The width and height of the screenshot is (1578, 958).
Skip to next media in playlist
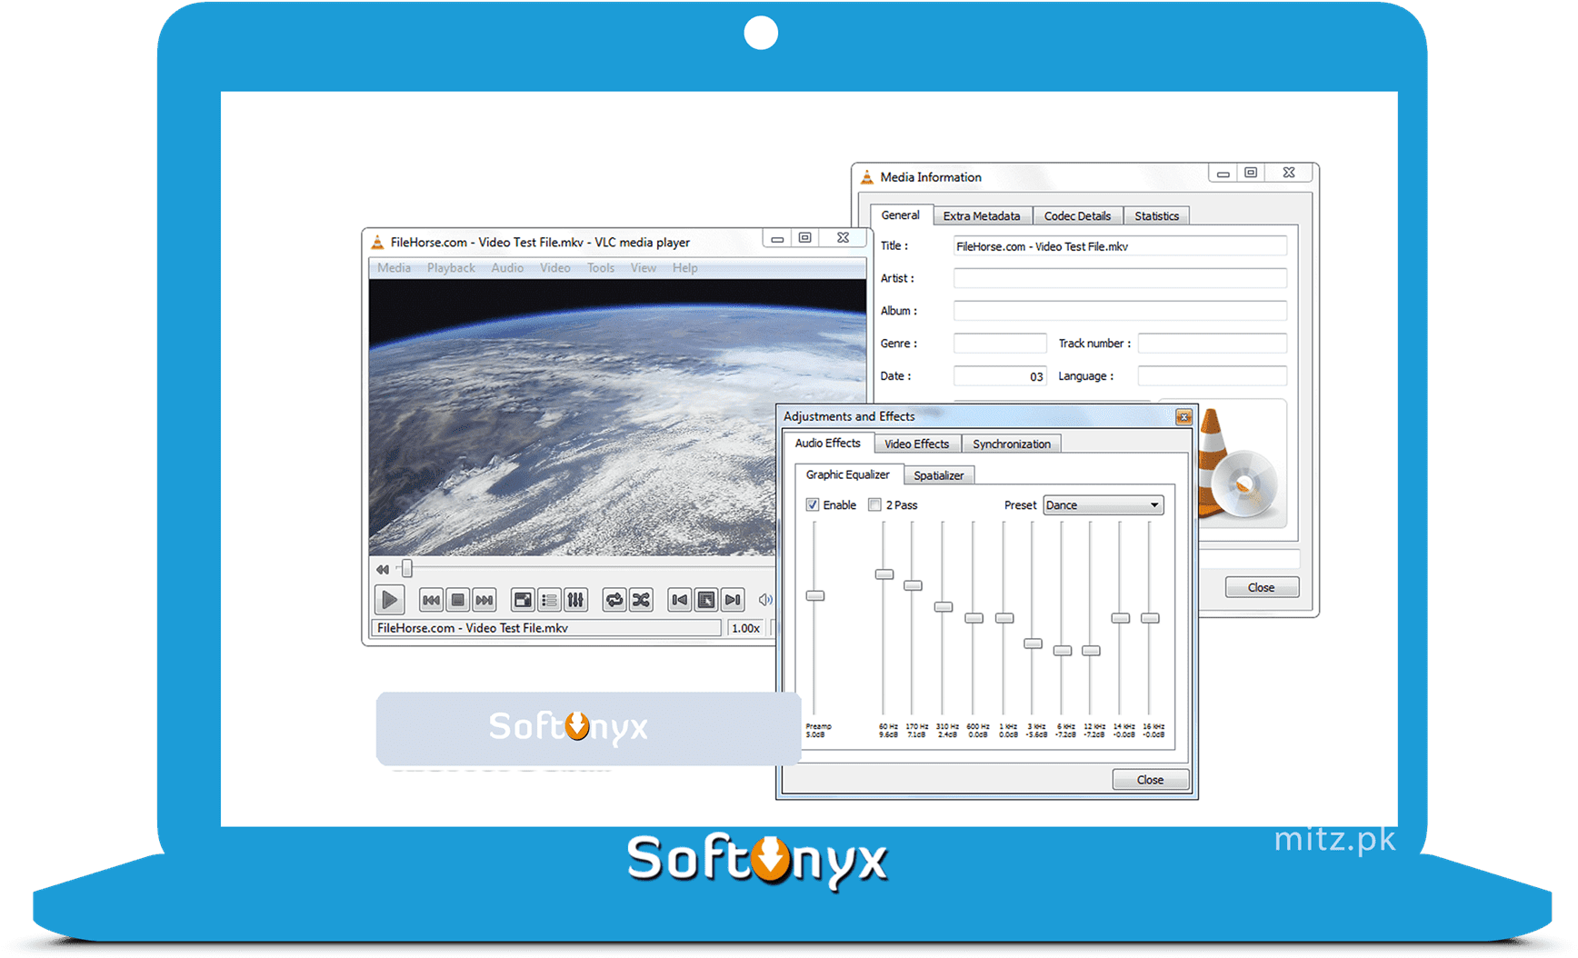484,600
